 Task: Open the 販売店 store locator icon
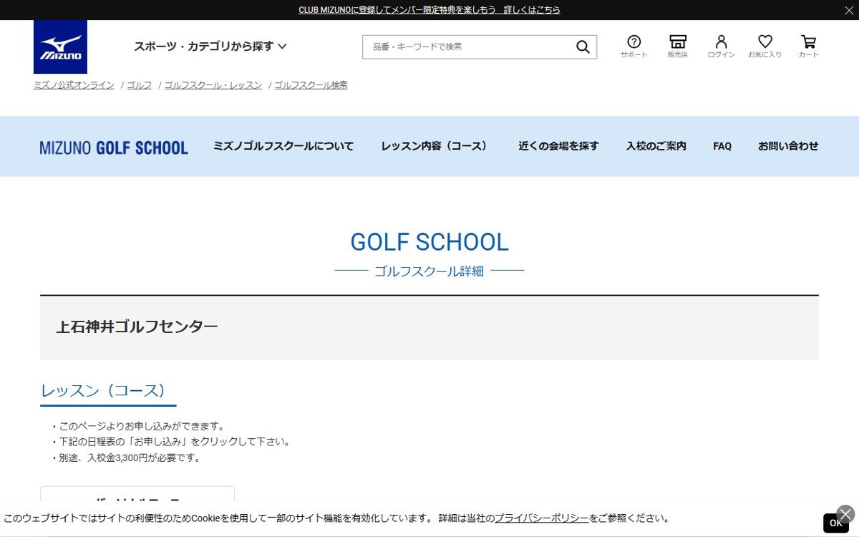tap(677, 46)
